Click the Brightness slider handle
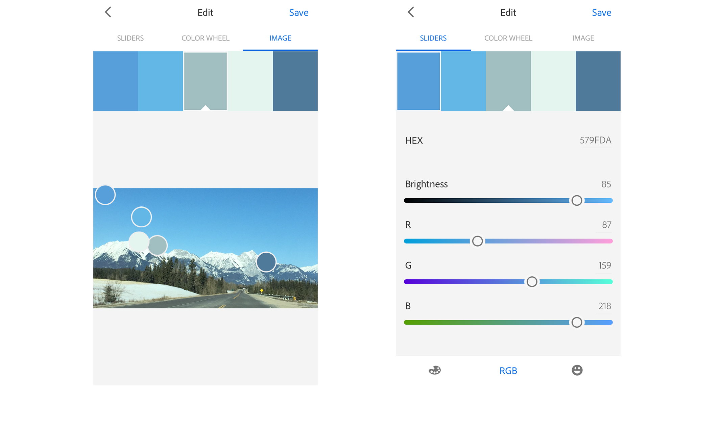Screen dimensions: 721x432 tap(577, 200)
